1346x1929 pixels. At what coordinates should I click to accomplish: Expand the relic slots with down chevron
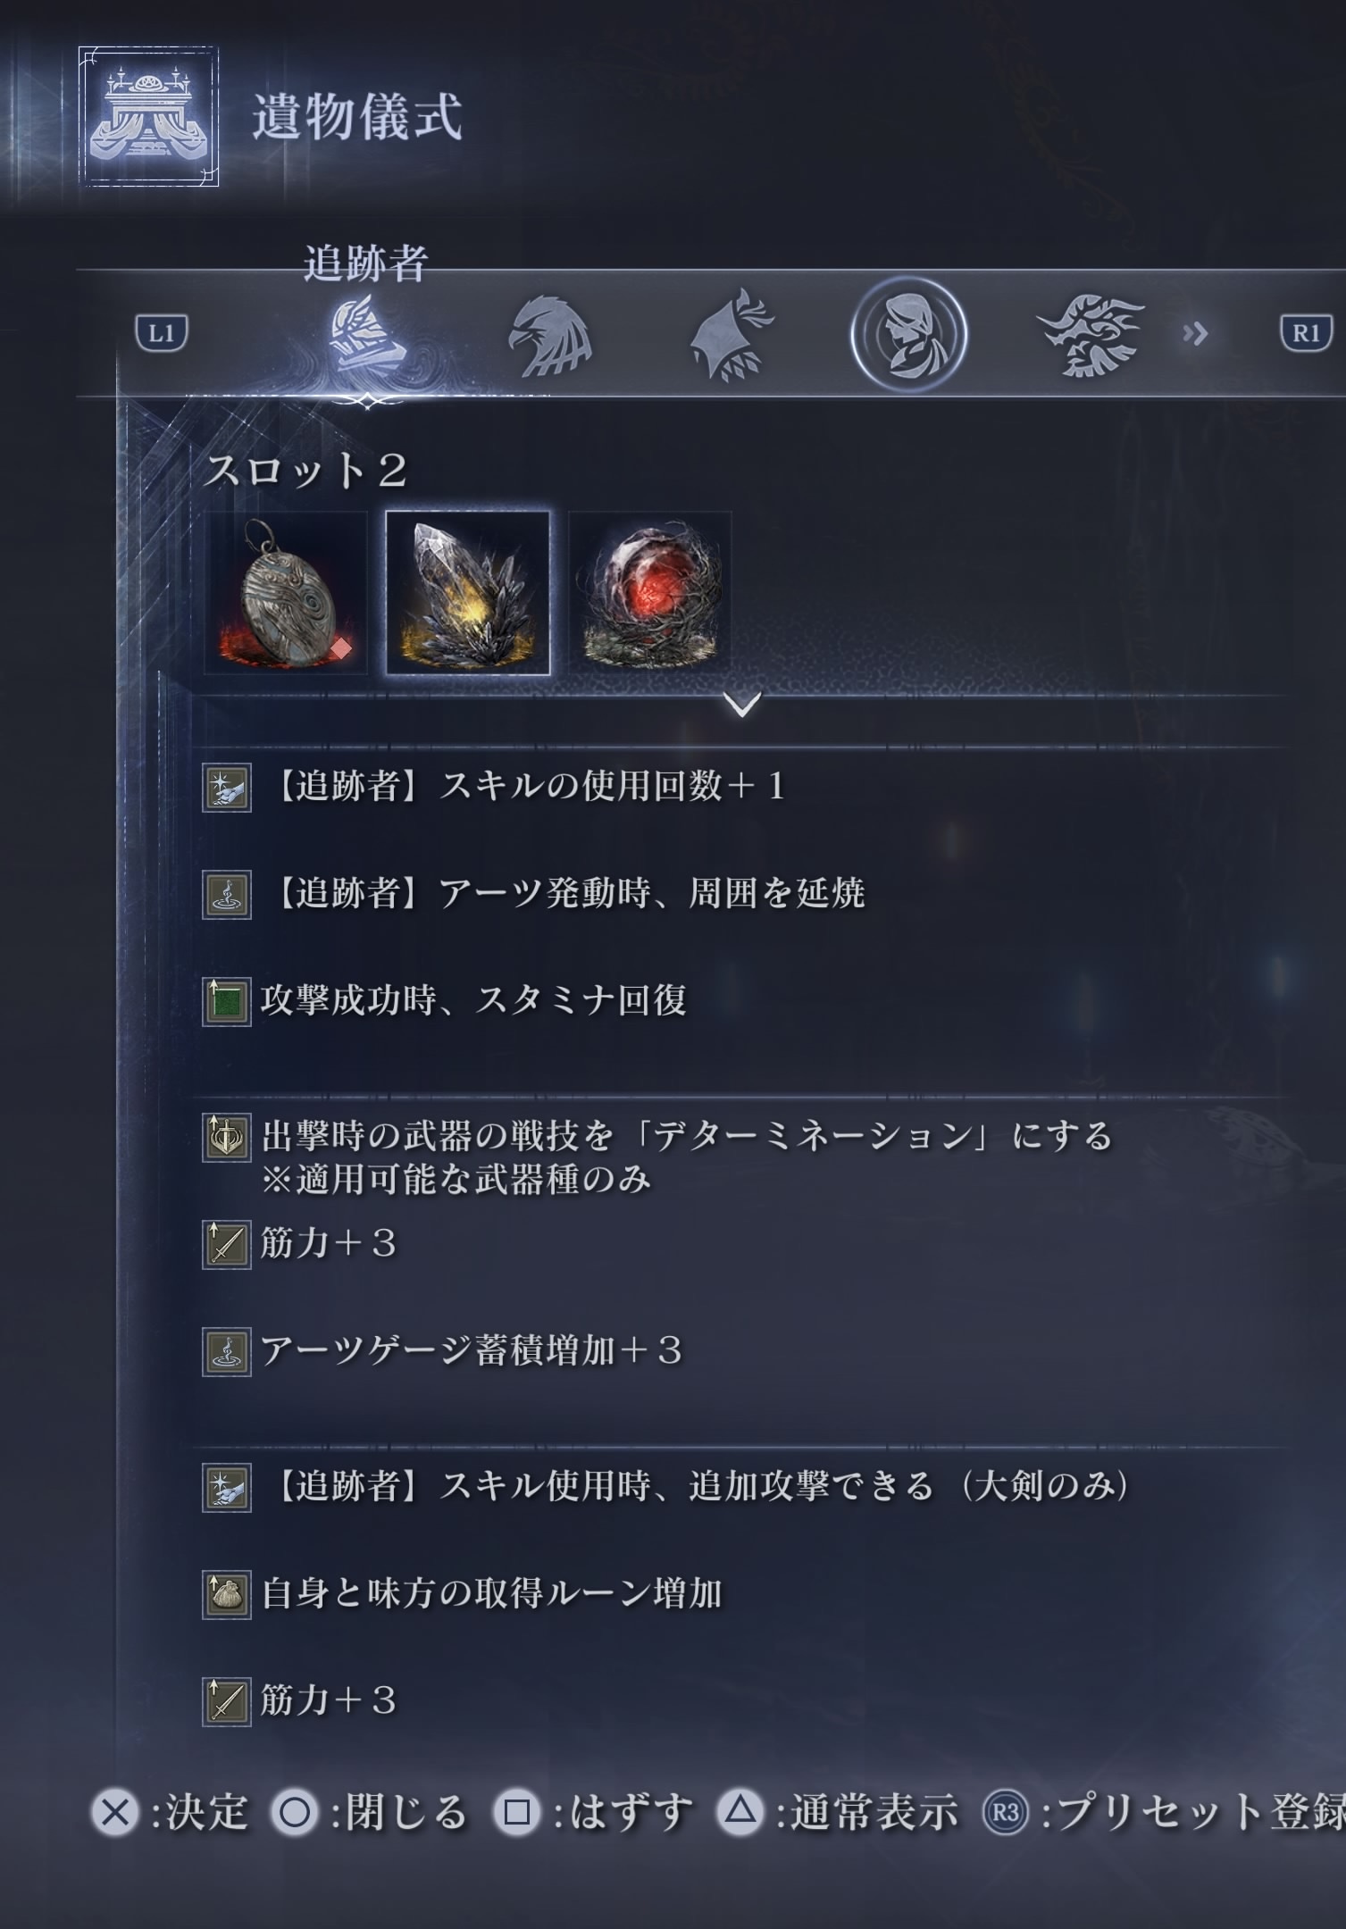pos(742,704)
